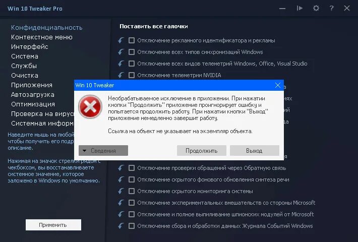
Task: Restore default arrow for spyware modules removal tweak
Action: (121, 214)
